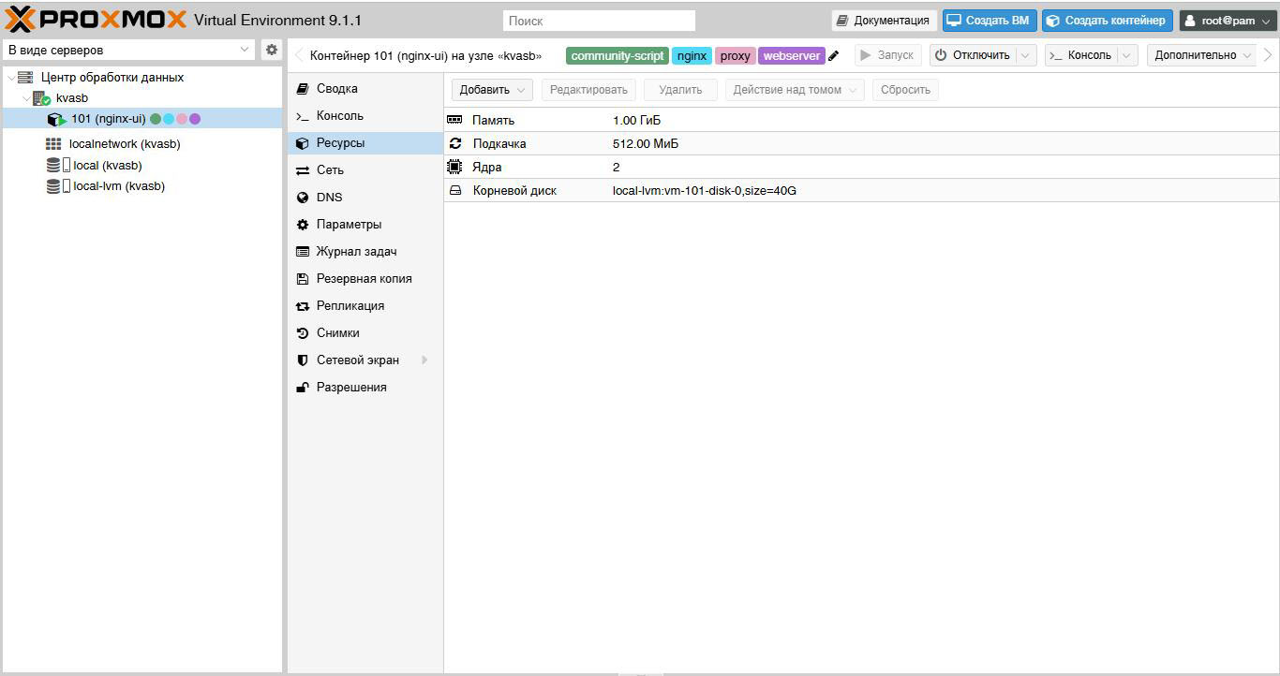This screenshot has width=1280, height=676.
Task: Open the Сводка summary tab
Action: click(x=336, y=89)
